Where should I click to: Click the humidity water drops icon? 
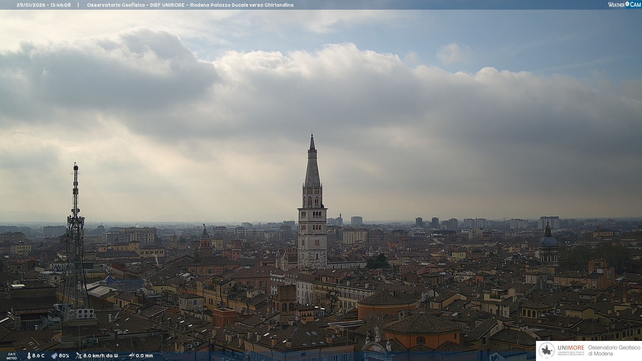(54, 356)
